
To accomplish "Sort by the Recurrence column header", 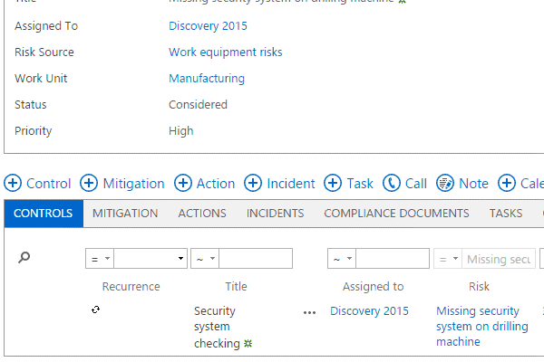I will click(x=131, y=287).
